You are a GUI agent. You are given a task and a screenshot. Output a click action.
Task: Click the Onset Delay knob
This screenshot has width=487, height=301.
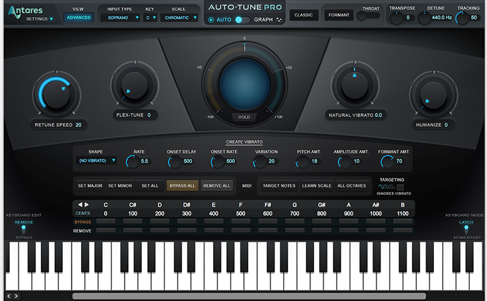175,161
